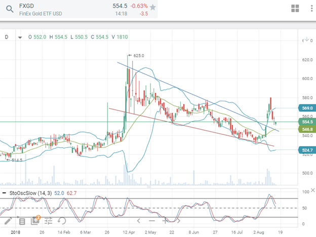This screenshot has width=316, height=237.
Task: Open the drawing objects list icon
Action: pyautogui.click(x=22, y=221)
